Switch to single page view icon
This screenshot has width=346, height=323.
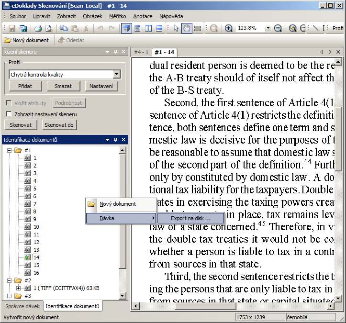coord(137,28)
